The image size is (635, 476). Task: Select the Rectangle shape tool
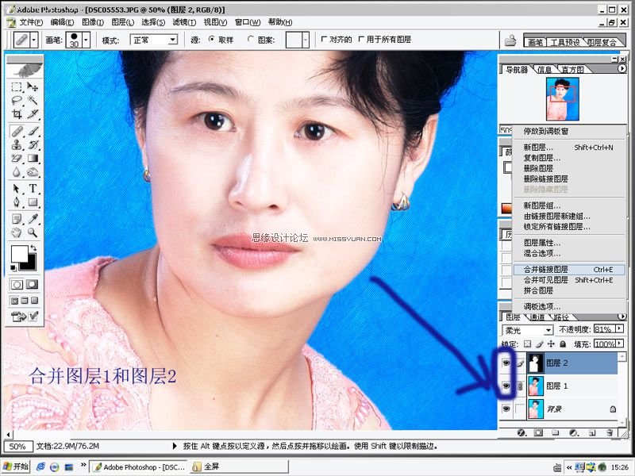[33, 202]
